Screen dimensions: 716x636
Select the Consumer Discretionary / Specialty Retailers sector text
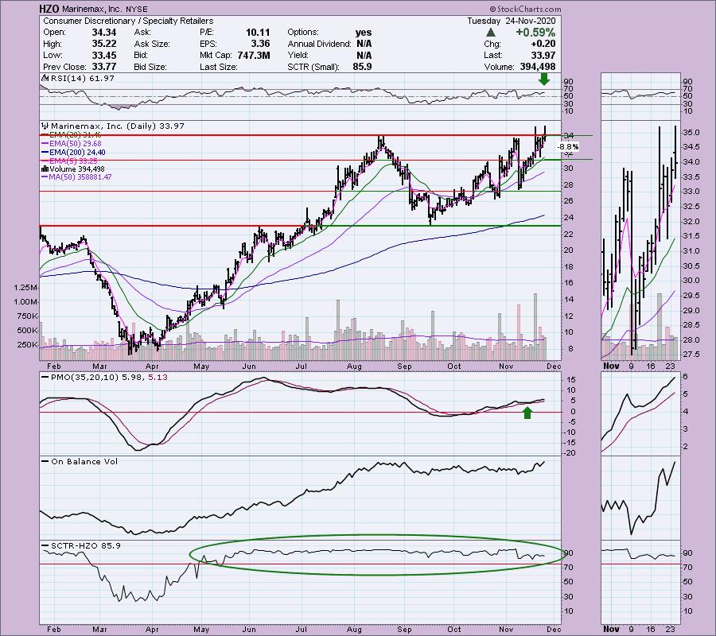[x=128, y=21]
